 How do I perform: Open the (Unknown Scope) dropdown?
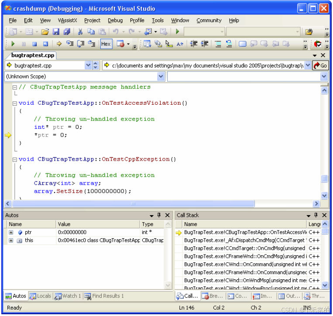pyautogui.click(x=161, y=76)
